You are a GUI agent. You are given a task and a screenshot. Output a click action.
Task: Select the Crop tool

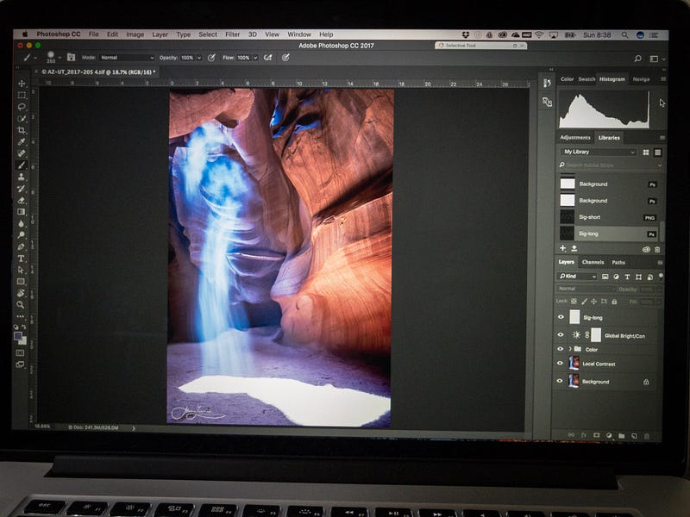coord(22,130)
